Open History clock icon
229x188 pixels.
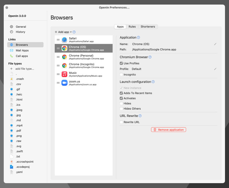point(11,32)
